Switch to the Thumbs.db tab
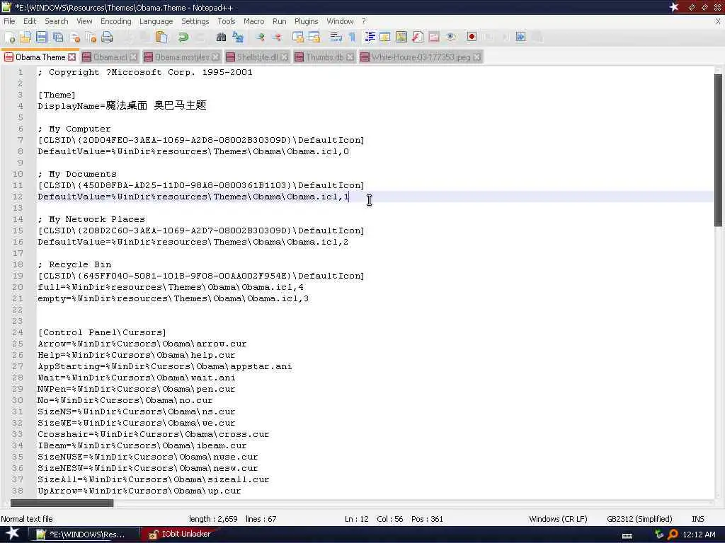The width and height of the screenshot is (725, 543). click(324, 57)
